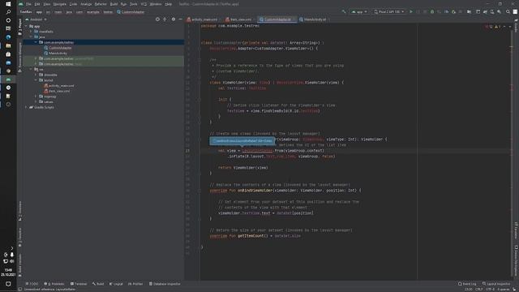519x292 pixels.
Task: Open Search Everywhere magnifier in toolbar
Action: pyautogui.click(x=508, y=11)
